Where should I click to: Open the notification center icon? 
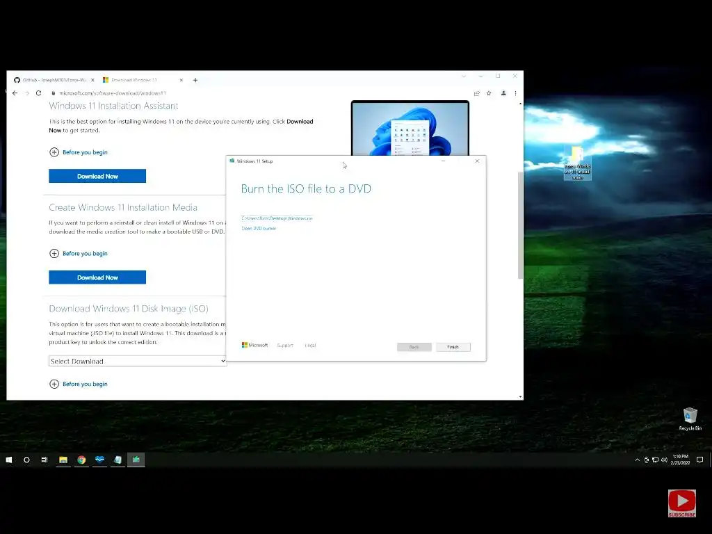[699, 460]
